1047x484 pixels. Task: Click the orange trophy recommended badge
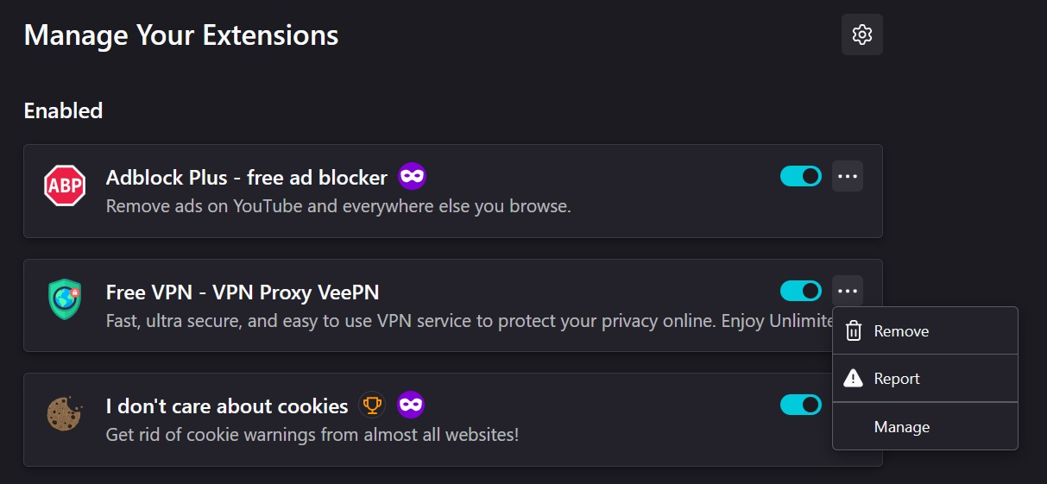click(x=372, y=405)
